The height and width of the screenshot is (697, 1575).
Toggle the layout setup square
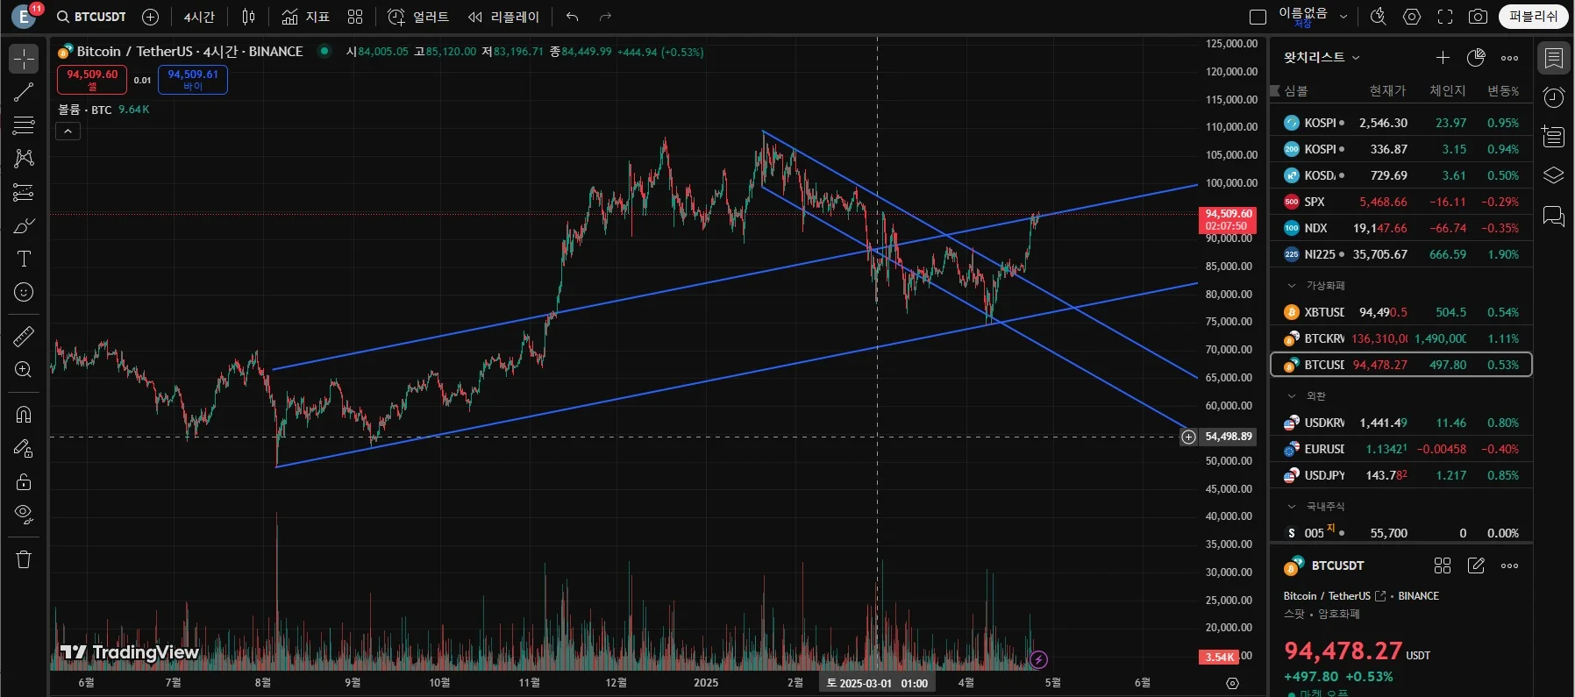1258,17
